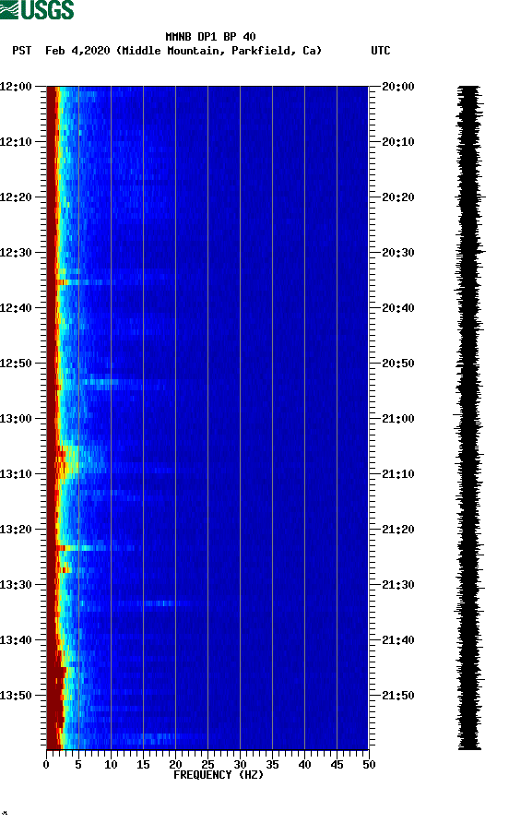Click the 12:50 PST time label
The width and height of the screenshot is (509, 823).
(16, 364)
